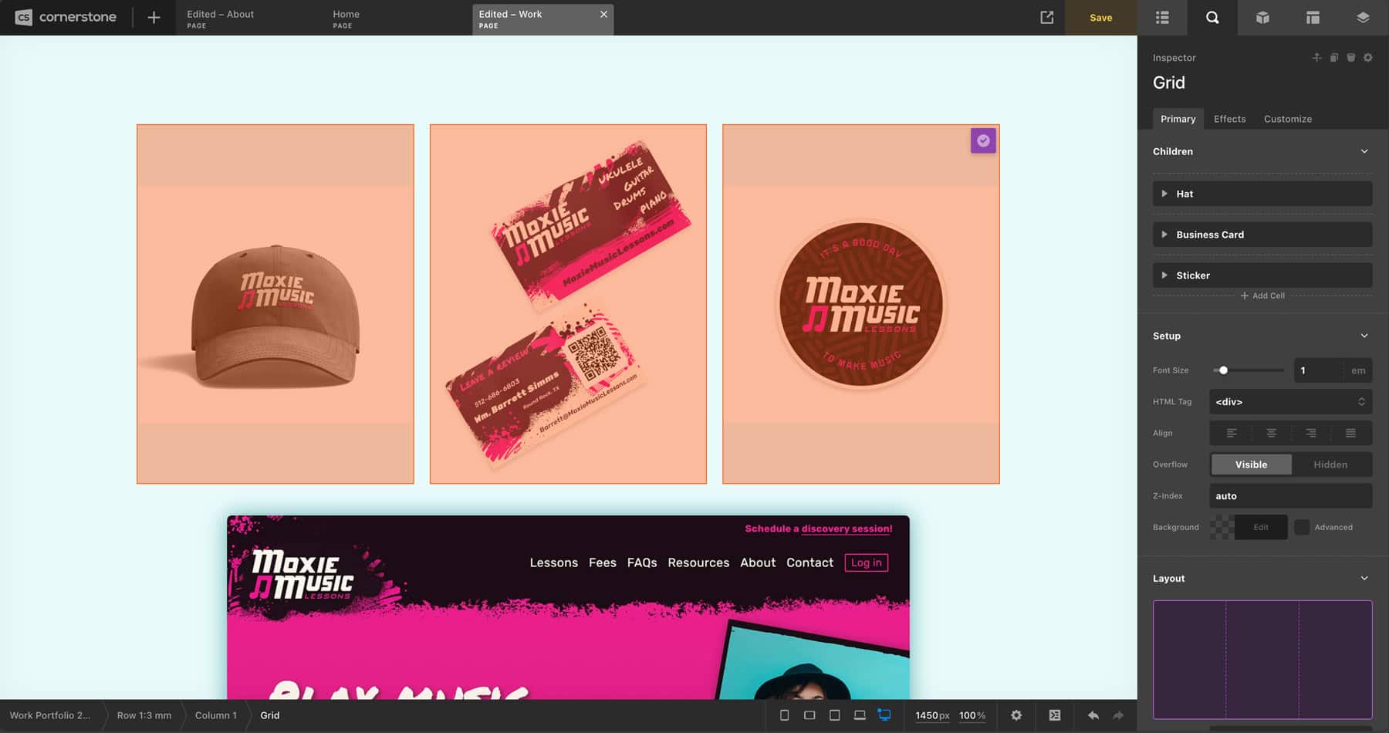Set Align to justify
Viewport: 1389px width, 733px height.
[1350, 433]
